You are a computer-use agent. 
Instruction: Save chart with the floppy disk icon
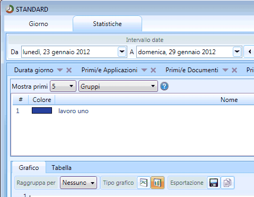(214, 183)
